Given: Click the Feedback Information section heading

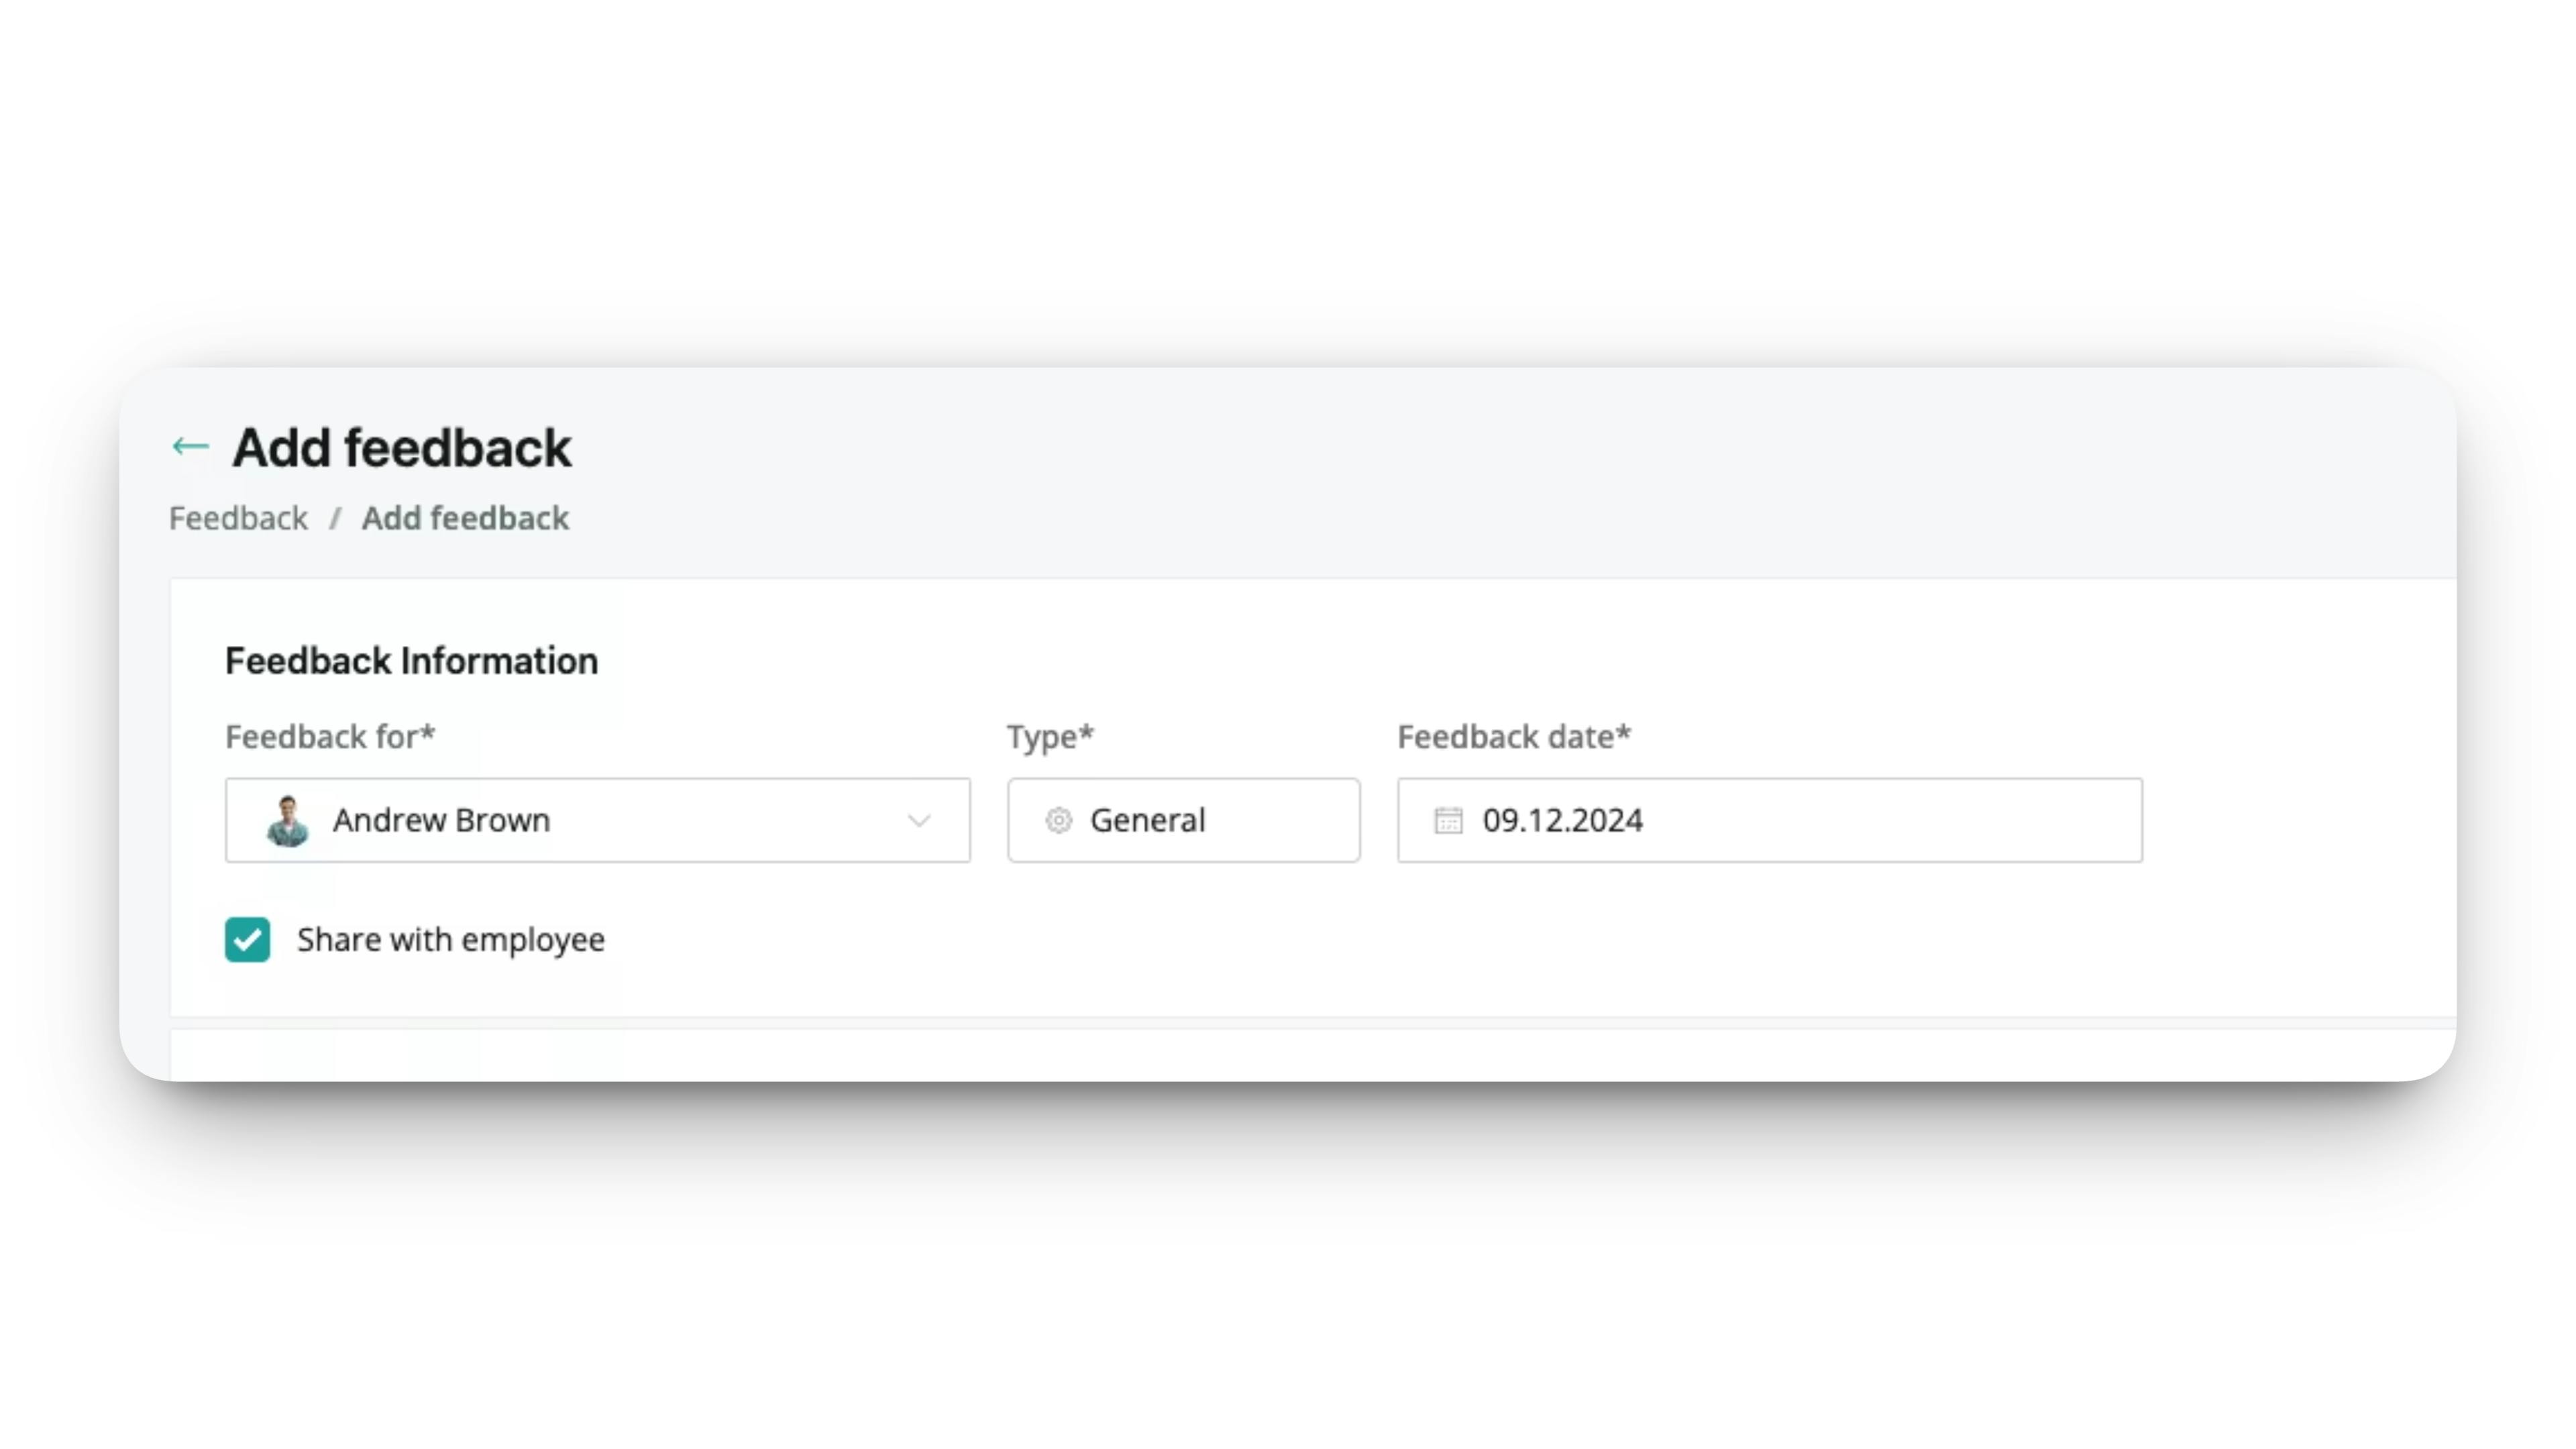Looking at the screenshot, I should pyautogui.click(x=411, y=661).
